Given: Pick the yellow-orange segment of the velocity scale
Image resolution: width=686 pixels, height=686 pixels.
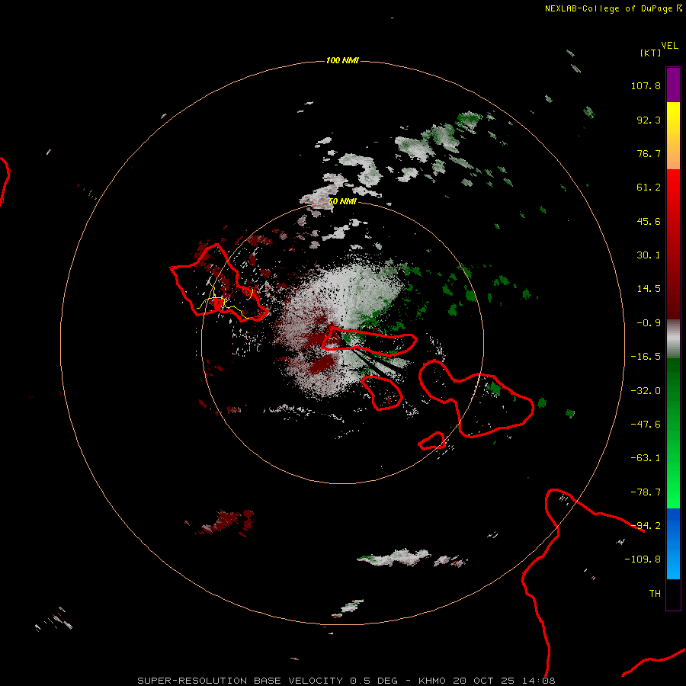Looking at the screenshot, I should (673, 136).
